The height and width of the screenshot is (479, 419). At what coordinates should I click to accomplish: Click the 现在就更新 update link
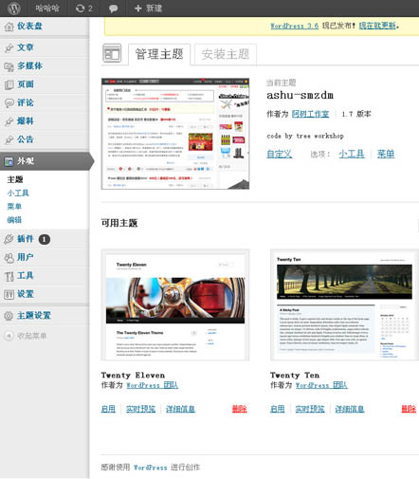pyautogui.click(x=377, y=26)
